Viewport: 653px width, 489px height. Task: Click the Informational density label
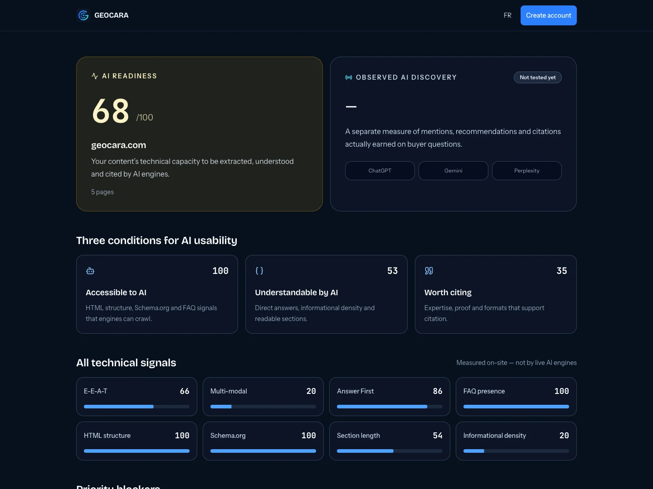495,436
